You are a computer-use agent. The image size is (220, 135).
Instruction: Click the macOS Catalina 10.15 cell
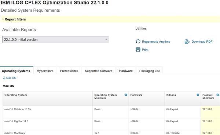click(x=48, y=112)
